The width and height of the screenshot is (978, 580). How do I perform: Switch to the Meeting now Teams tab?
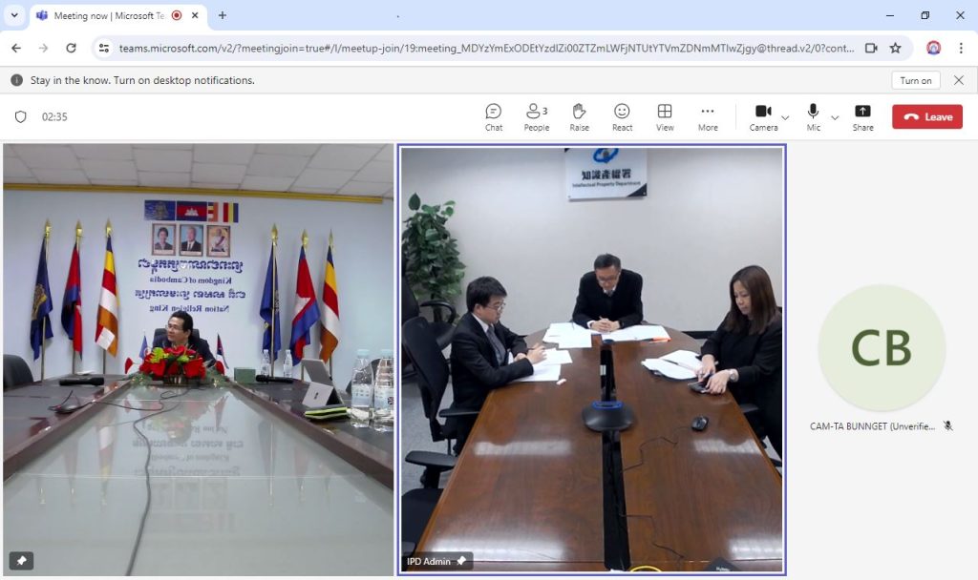(110, 15)
